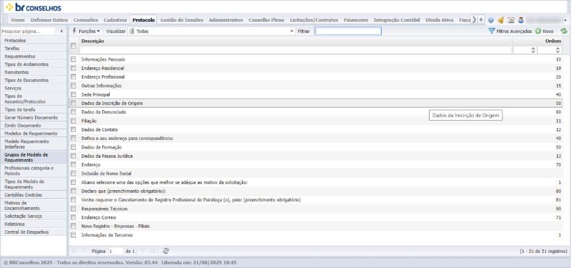The width and height of the screenshot is (571, 268).
Task: Click the Filtros Avançados funnel icon
Action: click(492, 31)
